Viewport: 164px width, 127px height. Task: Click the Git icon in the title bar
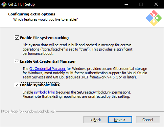click(x=4, y=4)
